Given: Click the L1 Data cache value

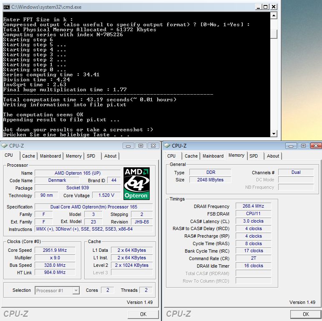Looking at the screenshot, I should click(132, 250).
